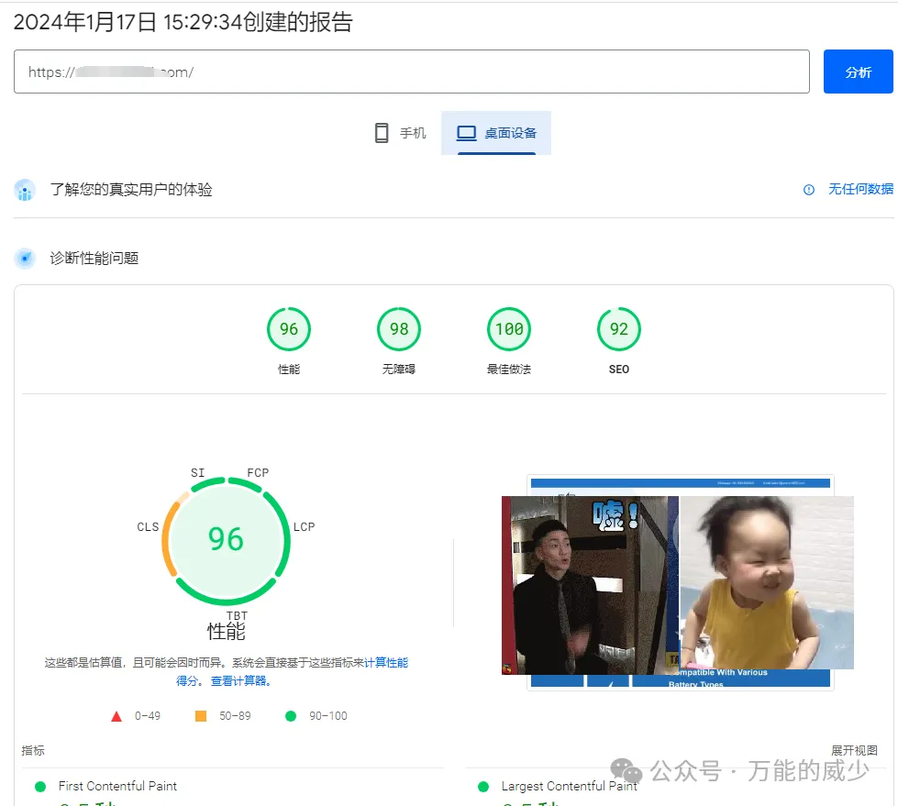
Task: Select the SEO score circle showing 92
Action: click(619, 329)
